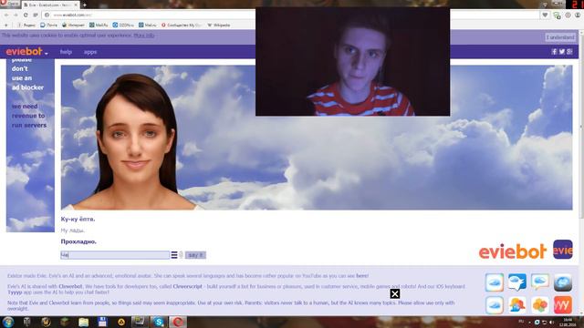
Task: Open the Сообщество My bookmark
Action: tap(182, 25)
